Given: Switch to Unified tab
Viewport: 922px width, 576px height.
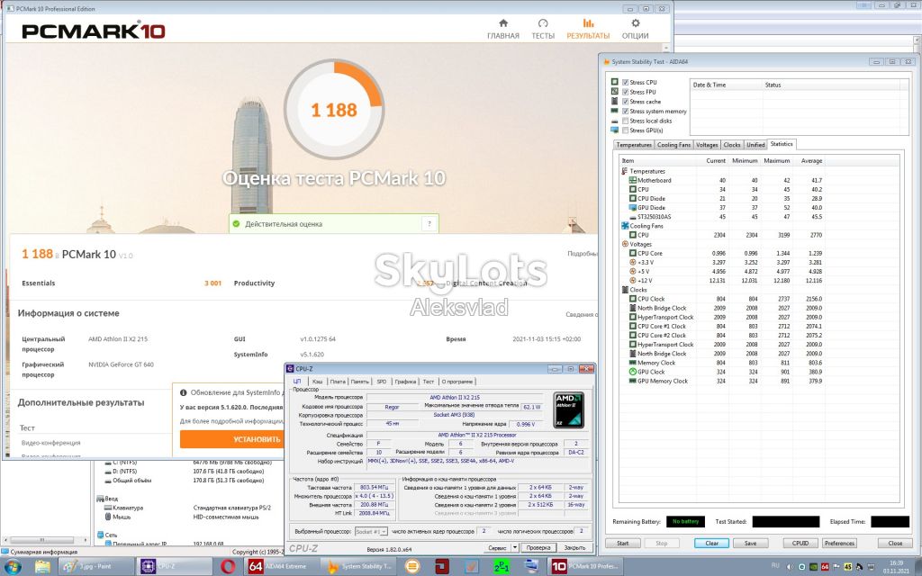Looking at the screenshot, I should pyautogui.click(x=755, y=145).
